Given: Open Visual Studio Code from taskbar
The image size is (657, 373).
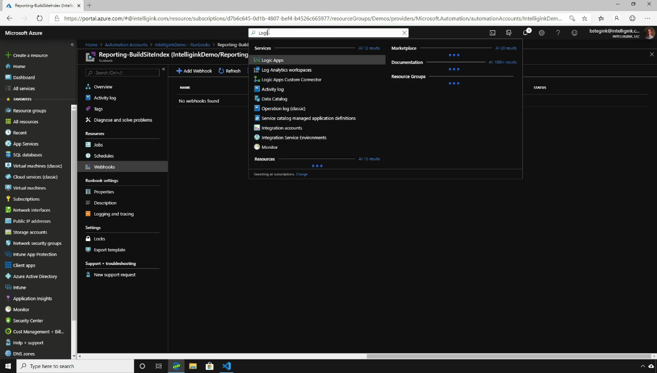Looking at the screenshot, I should click(x=226, y=366).
